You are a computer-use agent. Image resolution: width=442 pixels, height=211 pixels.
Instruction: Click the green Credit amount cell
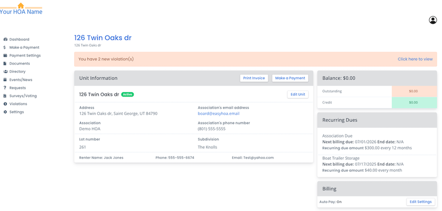click(414, 102)
